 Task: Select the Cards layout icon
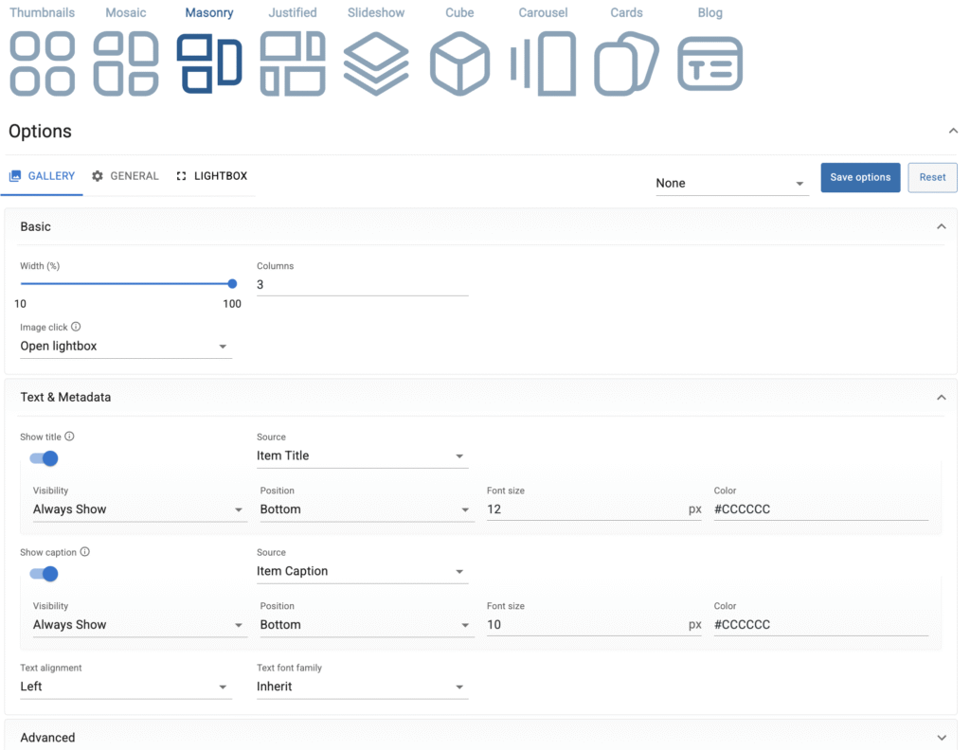click(x=626, y=63)
